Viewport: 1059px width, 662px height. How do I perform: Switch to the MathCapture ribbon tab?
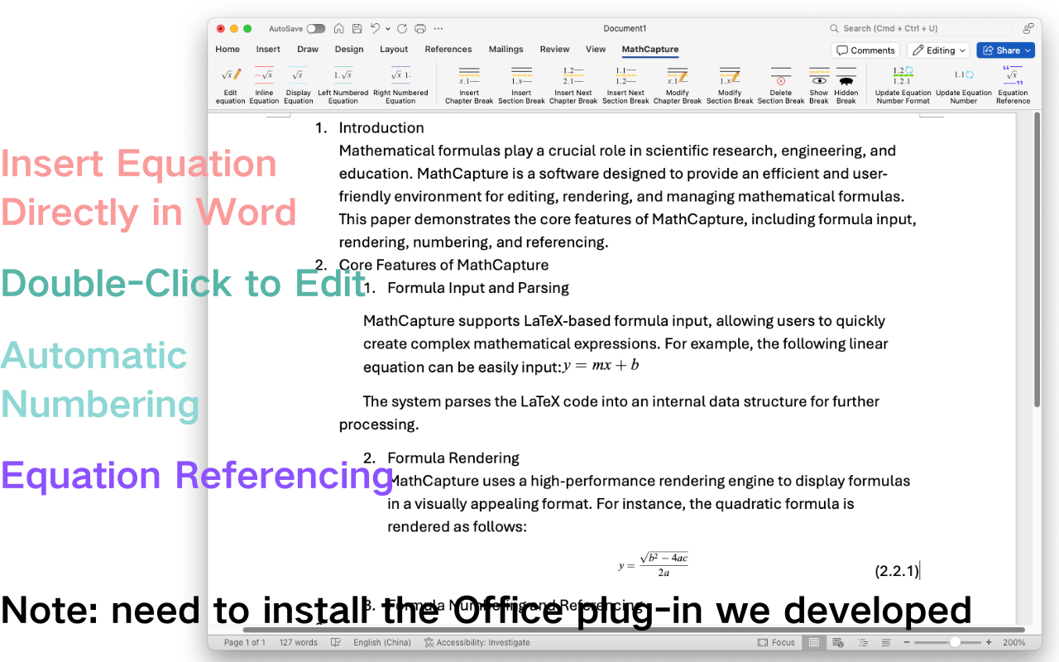pyautogui.click(x=649, y=49)
